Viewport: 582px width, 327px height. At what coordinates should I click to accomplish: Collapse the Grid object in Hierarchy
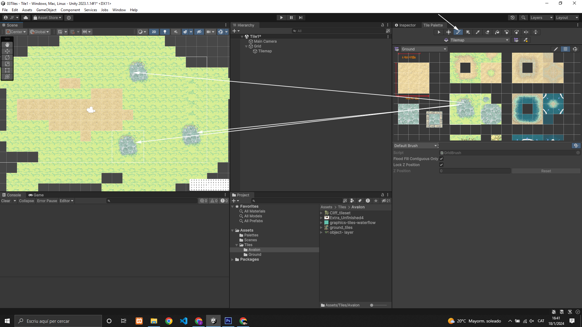coord(246,46)
